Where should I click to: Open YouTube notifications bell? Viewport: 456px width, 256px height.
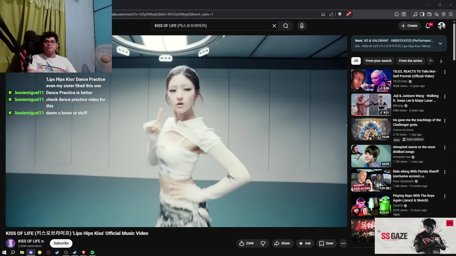click(429, 26)
